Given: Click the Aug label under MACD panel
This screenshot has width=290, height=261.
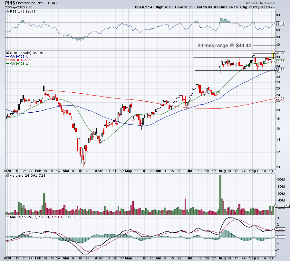Looking at the screenshot, I should pos(222,258).
